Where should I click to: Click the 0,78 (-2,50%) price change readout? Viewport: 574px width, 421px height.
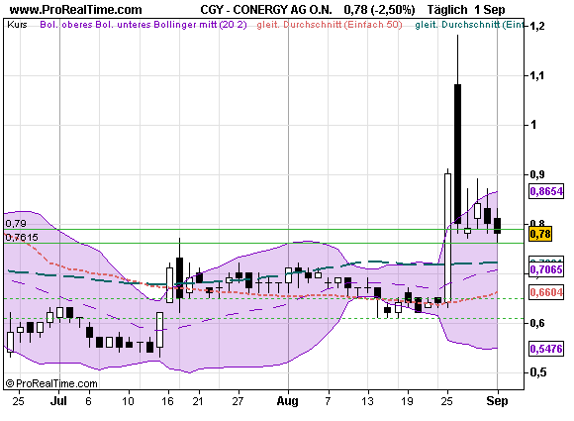[x=379, y=10]
